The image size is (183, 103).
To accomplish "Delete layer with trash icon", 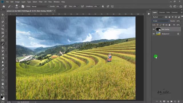I will click(178, 102).
